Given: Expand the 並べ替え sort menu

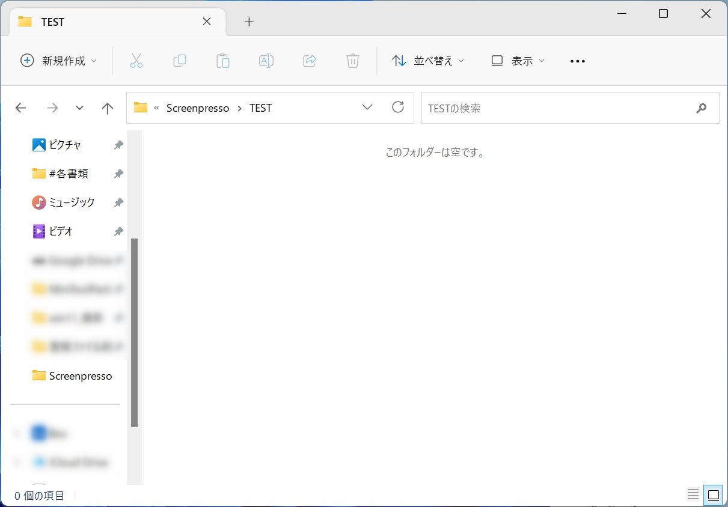Looking at the screenshot, I should point(428,61).
